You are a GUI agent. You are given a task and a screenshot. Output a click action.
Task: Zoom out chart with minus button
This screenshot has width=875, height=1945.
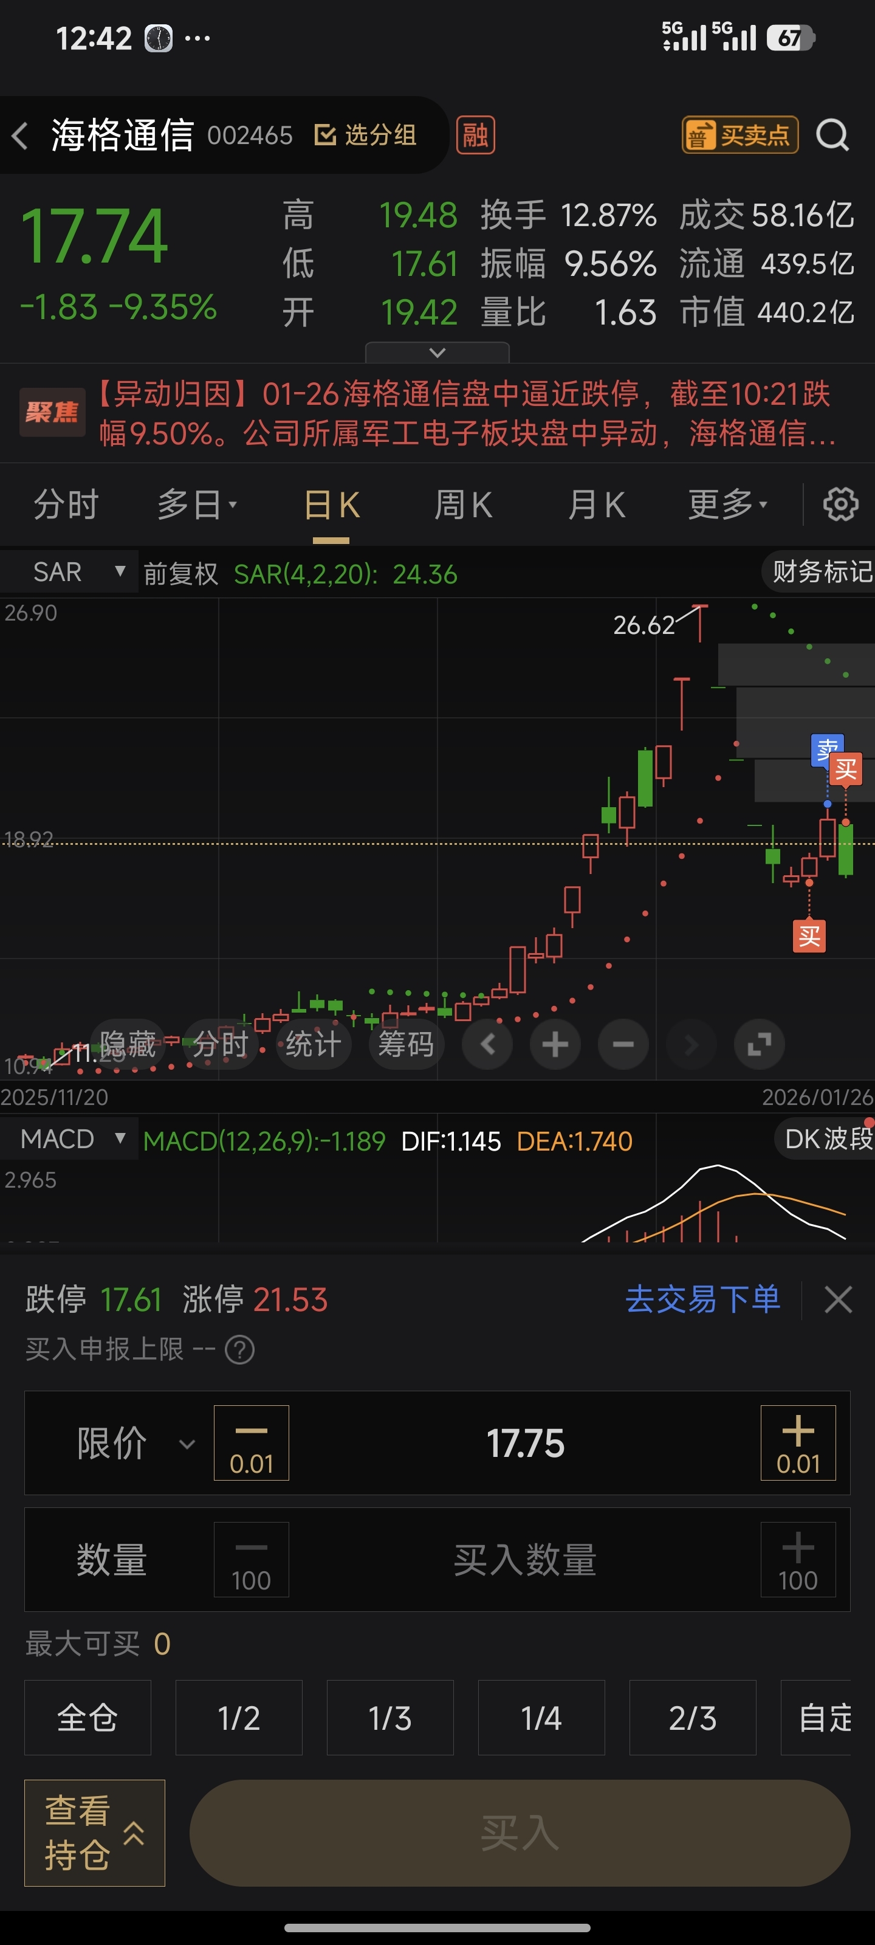pos(623,1044)
